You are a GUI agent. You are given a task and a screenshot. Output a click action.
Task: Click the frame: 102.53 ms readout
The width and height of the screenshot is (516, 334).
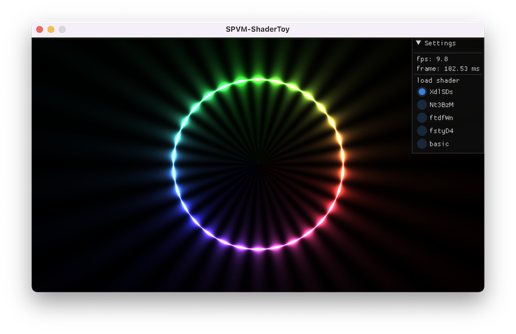click(448, 69)
